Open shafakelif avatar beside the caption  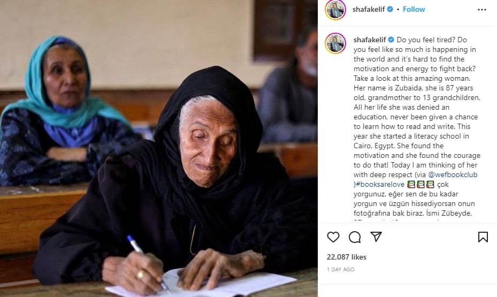pos(335,43)
